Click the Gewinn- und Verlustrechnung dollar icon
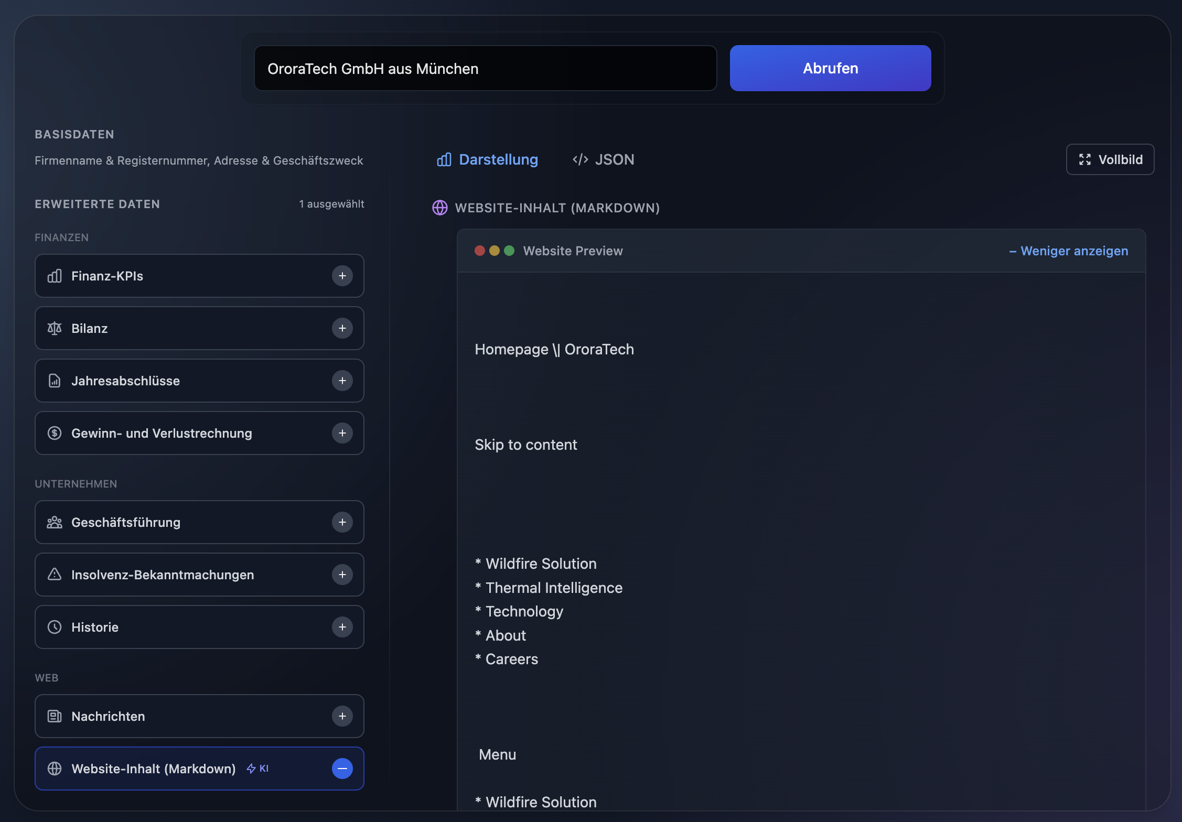 pyautogui.click(x=55, y=433)
